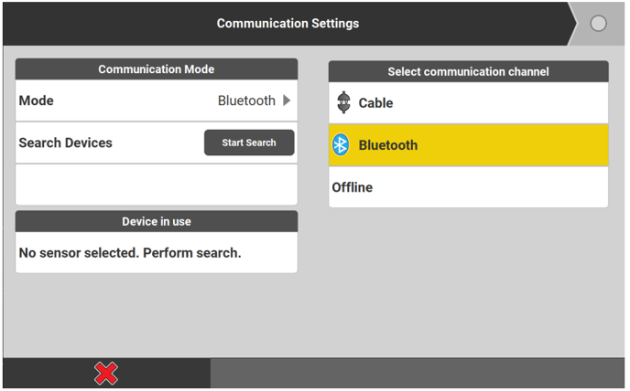Click the blue Bluetooth symbol icon
The width and height of the screenshot is (630, 391).
tap(341, 145)
